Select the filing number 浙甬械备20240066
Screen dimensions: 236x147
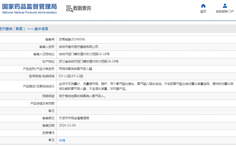[72, 39]
